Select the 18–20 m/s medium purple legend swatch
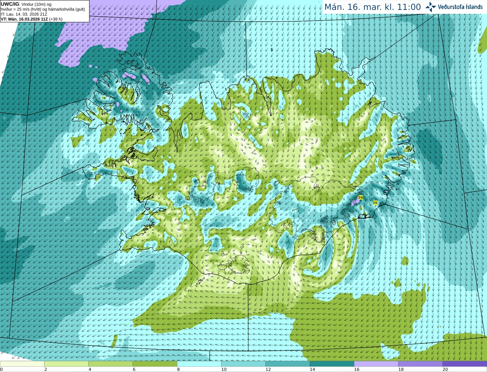 (x=420, y=364)
